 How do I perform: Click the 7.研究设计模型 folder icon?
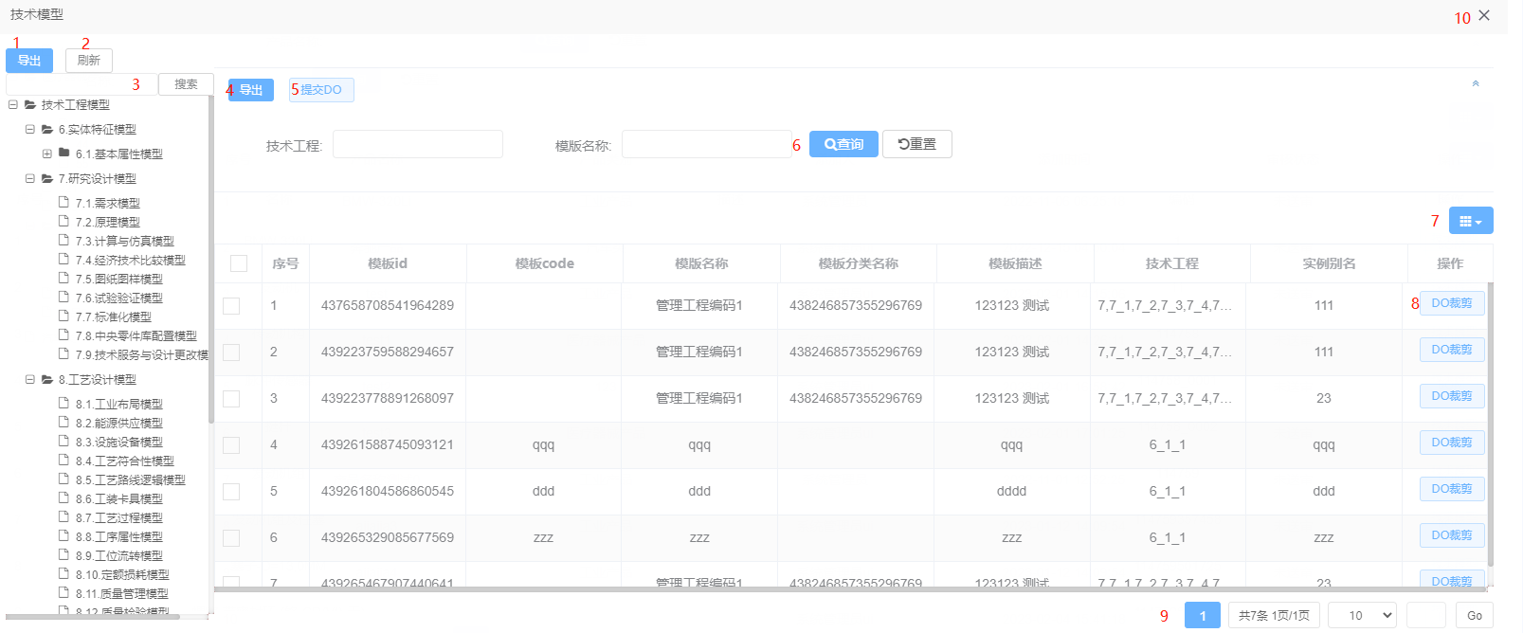click(47, 178)
